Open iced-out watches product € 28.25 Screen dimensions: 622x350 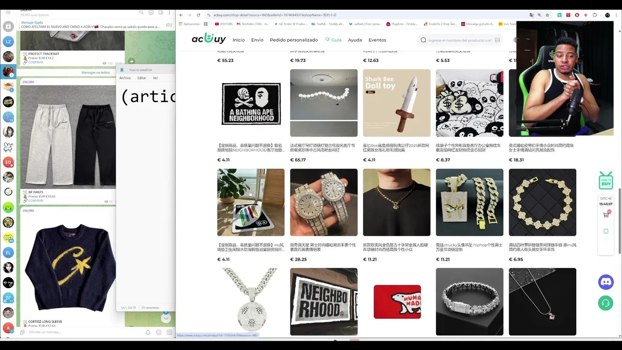click(x=324, y=202)
